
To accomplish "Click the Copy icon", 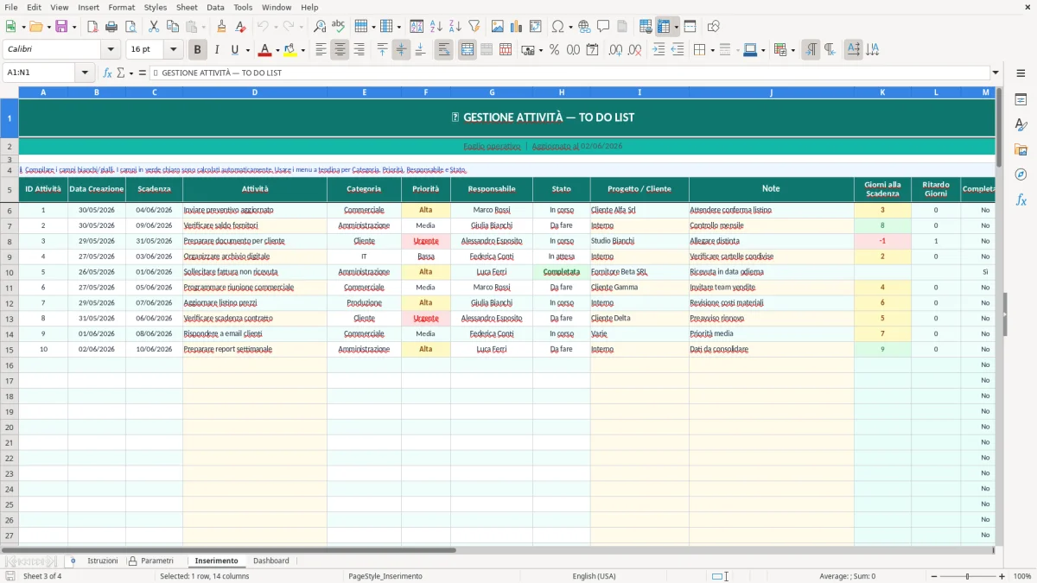I will point(173,27).
